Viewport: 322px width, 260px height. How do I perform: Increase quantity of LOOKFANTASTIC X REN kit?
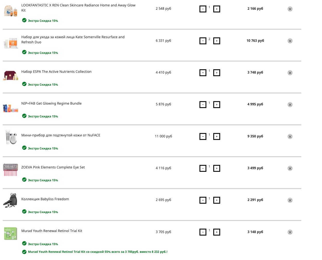pyautogui.click(x=217, y=9)
